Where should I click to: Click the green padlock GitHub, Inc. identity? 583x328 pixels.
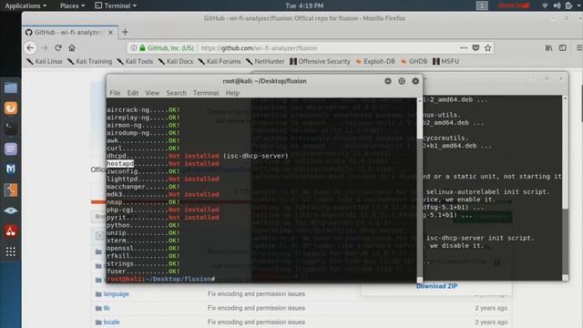[x=167, y=48]
